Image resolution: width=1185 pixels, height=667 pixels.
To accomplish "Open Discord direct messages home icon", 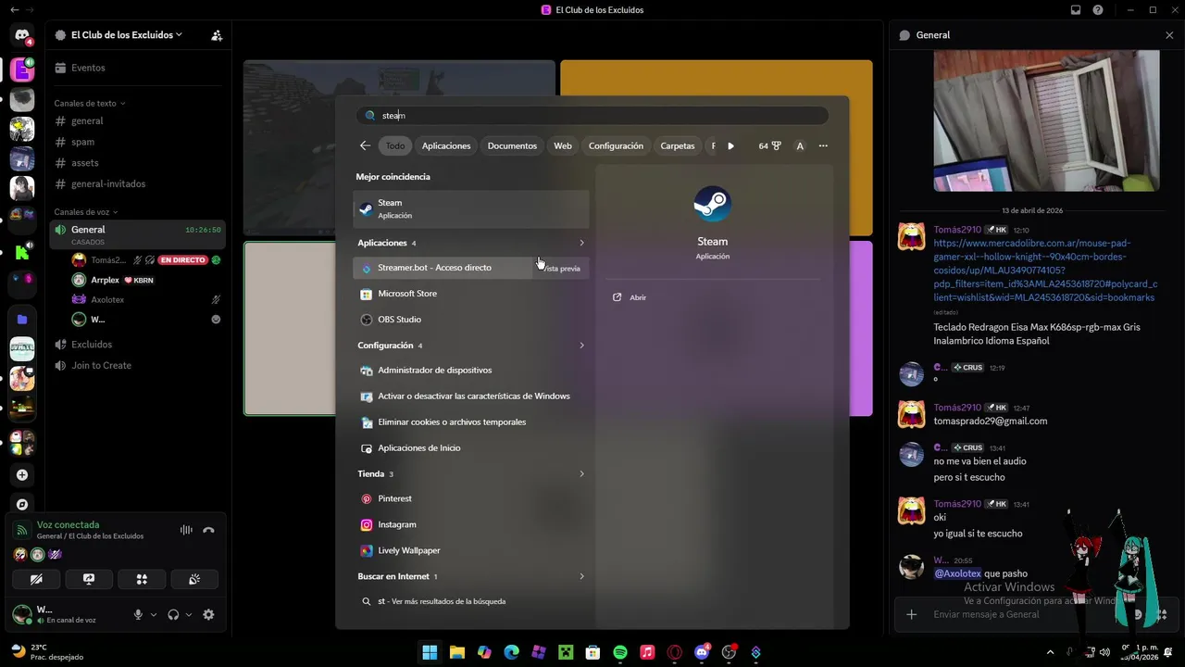I will point(22,35).
